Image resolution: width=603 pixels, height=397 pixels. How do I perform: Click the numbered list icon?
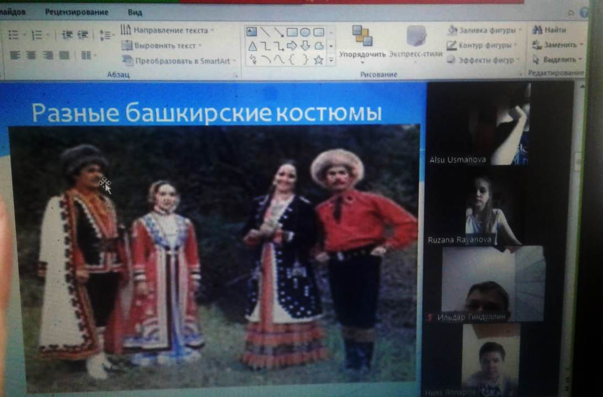pyautogui.click(x=37, y=35)
